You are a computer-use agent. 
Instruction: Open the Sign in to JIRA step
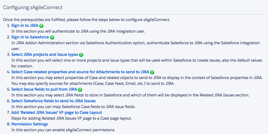pos(25,26)
